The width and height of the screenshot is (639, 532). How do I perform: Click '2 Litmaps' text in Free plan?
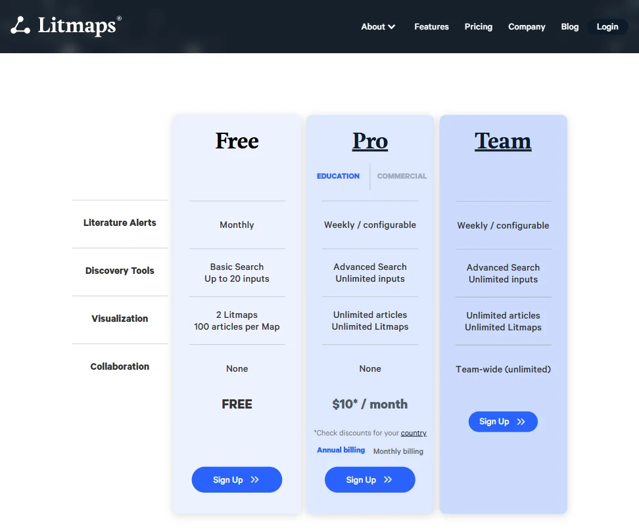tap(237, 315)
